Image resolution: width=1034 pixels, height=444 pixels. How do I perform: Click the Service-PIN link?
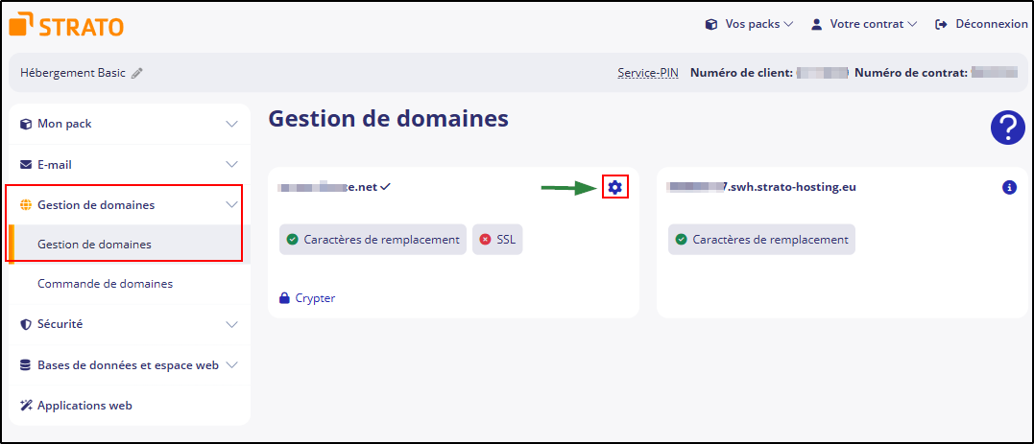pos(647,73)
